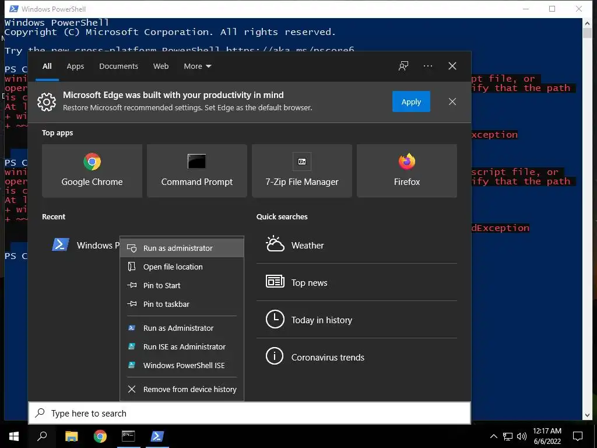Click the Weather quick search icon
Screen dimensions: 597x448
pyautogui.click(x=275, y=244)
